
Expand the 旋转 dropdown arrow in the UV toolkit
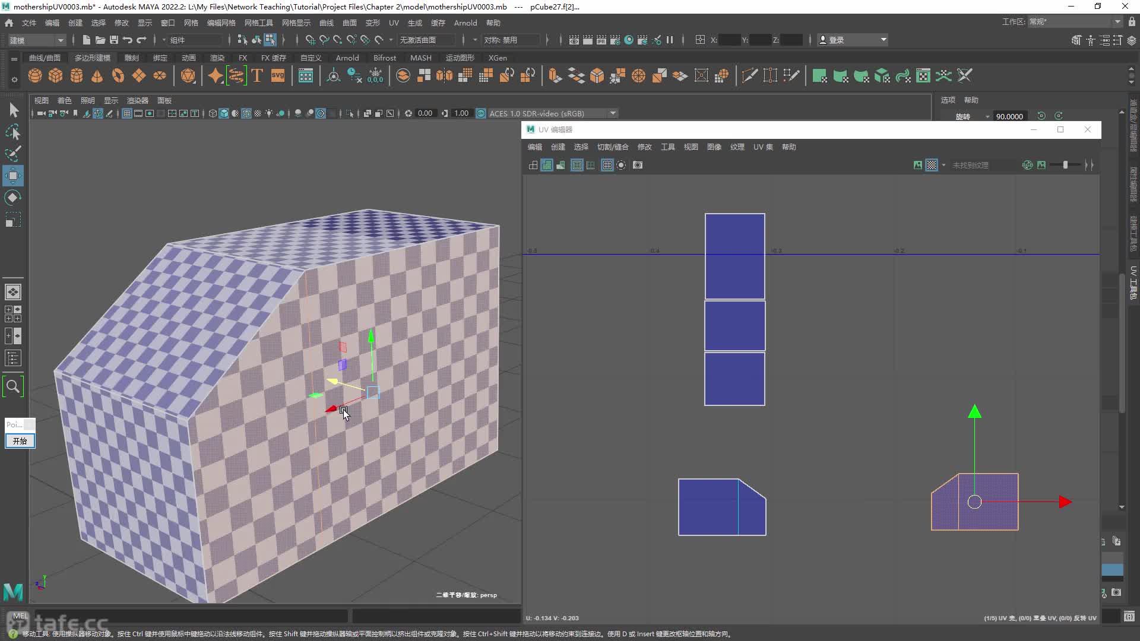(987, 116)
